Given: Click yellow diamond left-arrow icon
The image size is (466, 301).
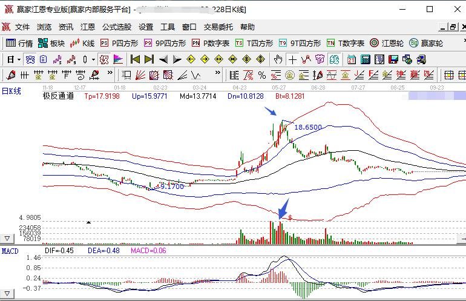Looking at the screenshot, I should pyautogui.click(x=191, y=59).
